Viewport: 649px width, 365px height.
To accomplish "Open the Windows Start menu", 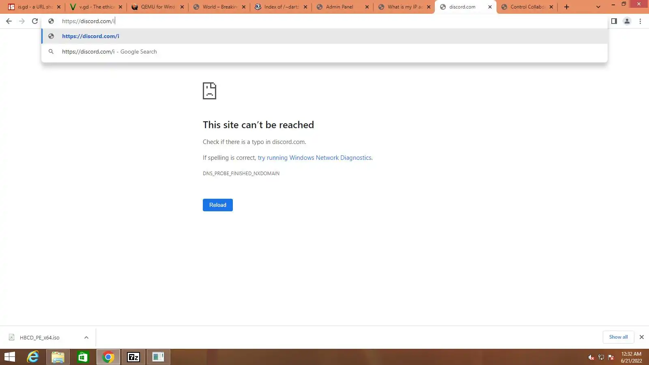I will point(10,357).
